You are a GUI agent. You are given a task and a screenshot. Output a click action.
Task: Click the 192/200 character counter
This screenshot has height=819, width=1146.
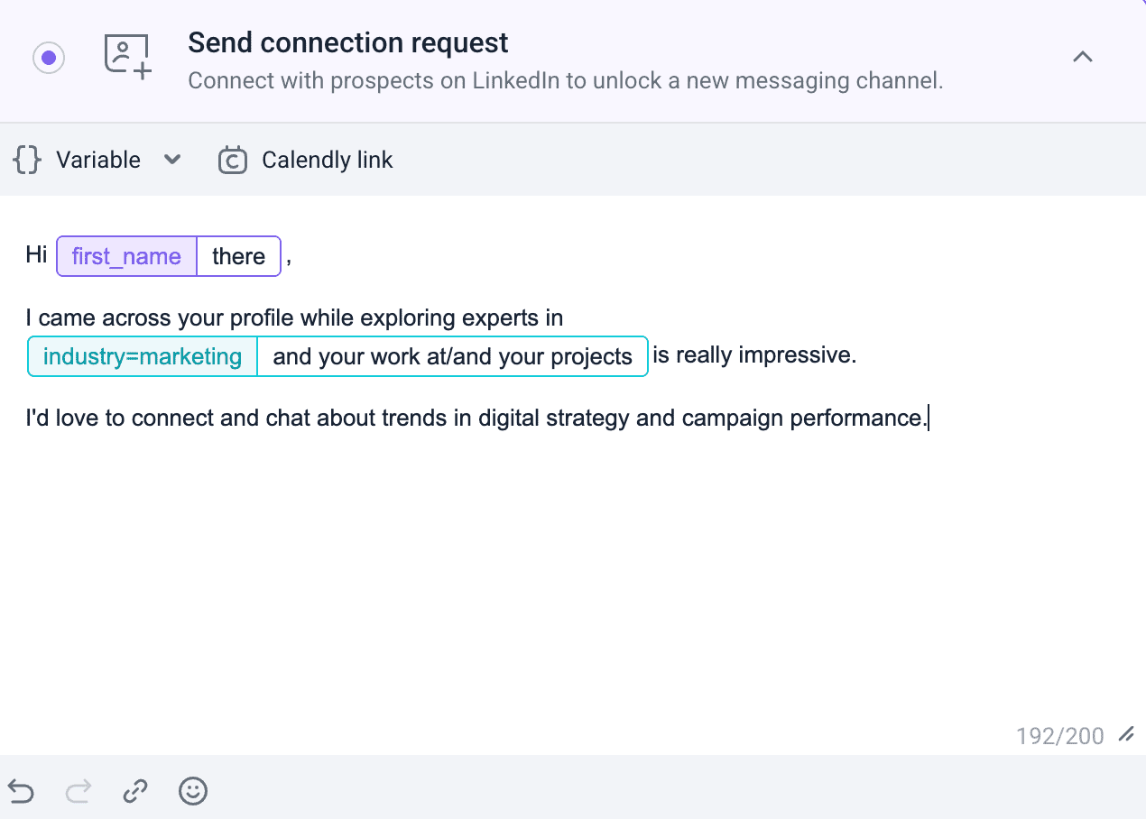pyautogui.click(x=1059, y=736)
